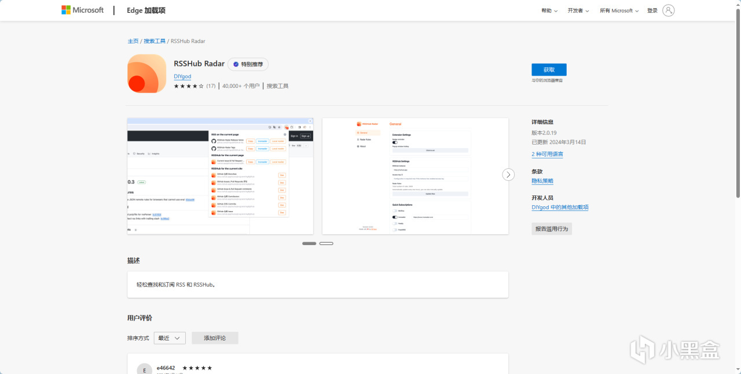
Task: Go to 主页 breadcrumb
Action: (x=133, y=41)
